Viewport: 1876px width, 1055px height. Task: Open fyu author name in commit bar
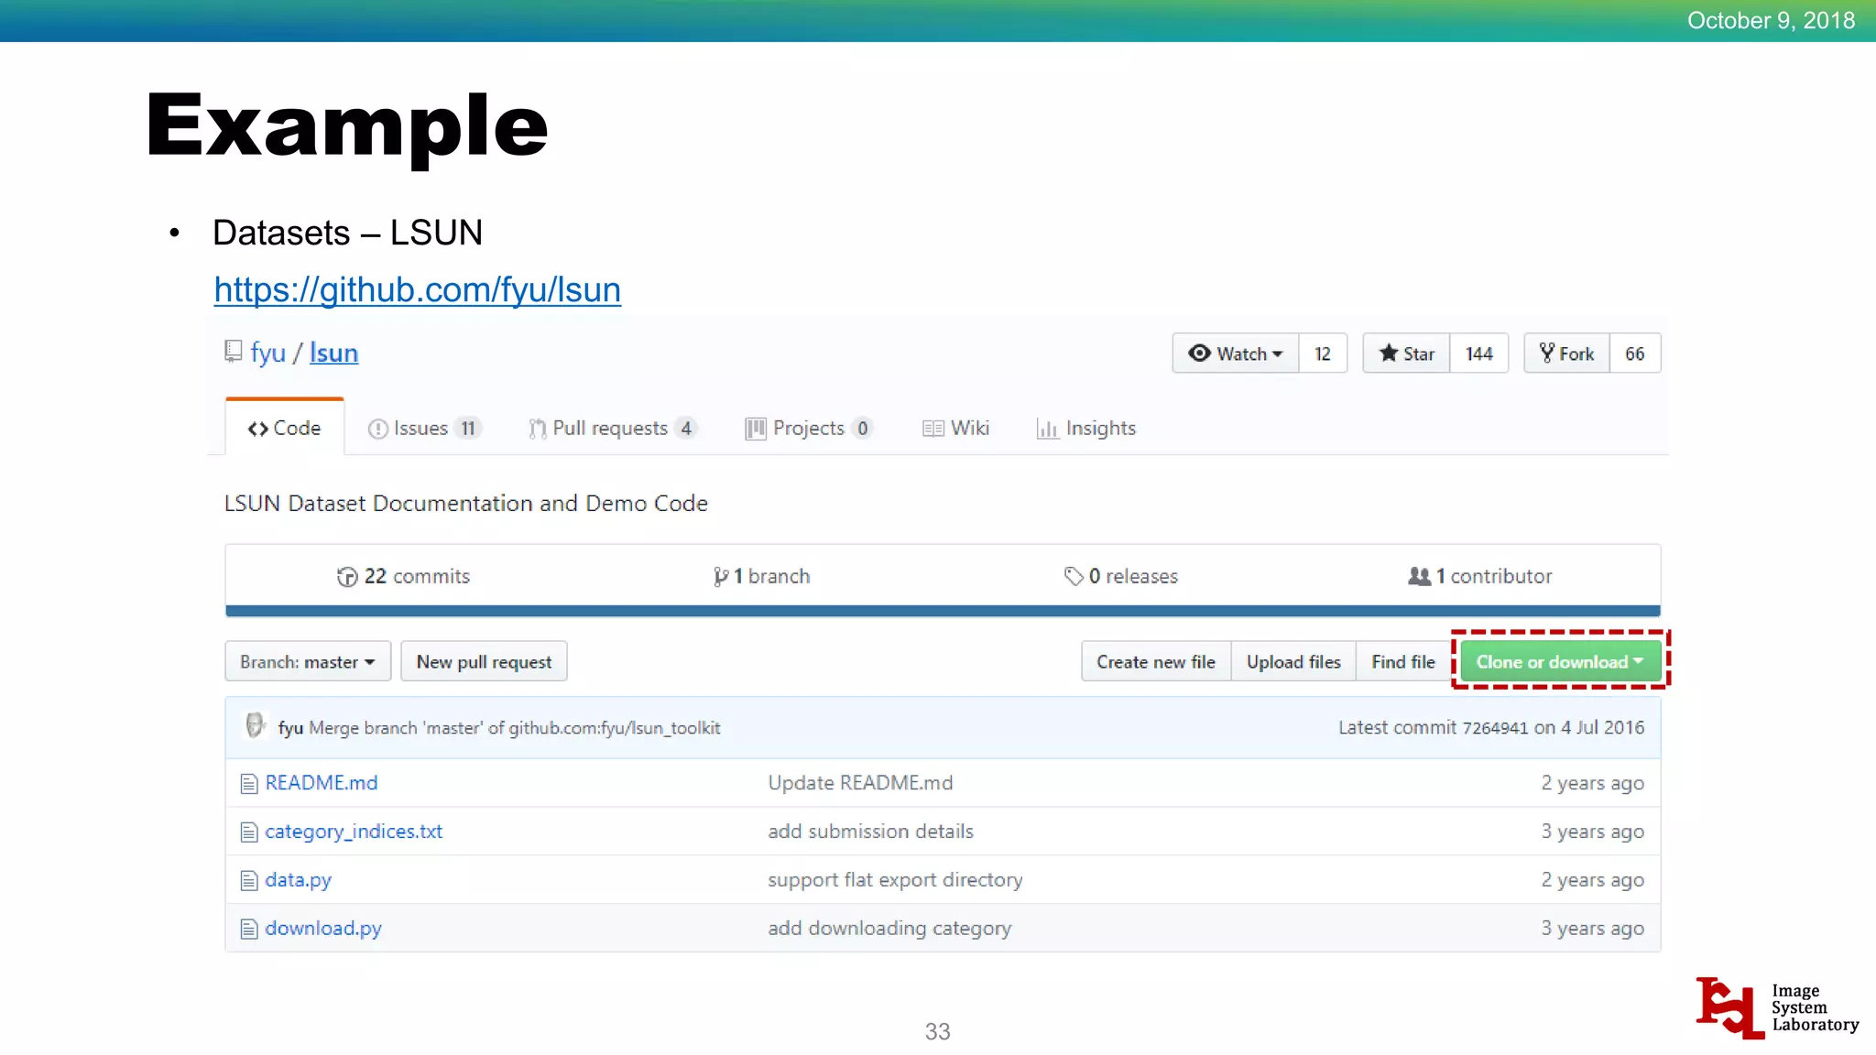coord(290,728)
